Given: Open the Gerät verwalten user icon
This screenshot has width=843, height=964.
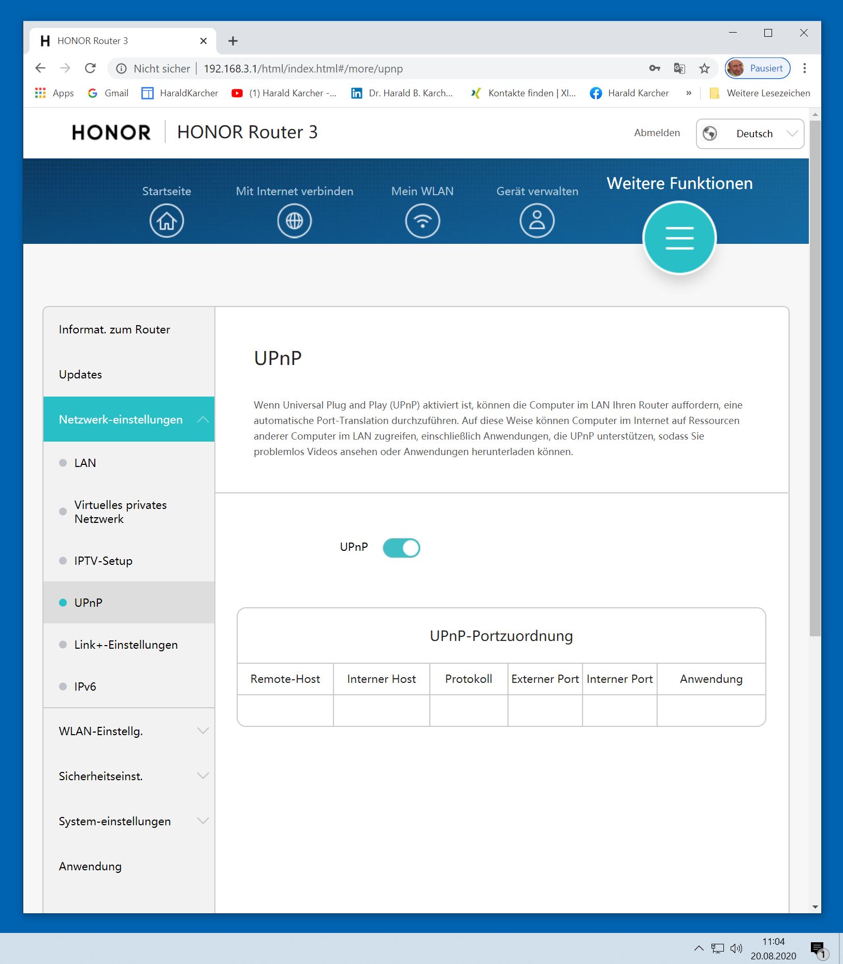Looking at the screenshot, I should [x=537, y=221].
